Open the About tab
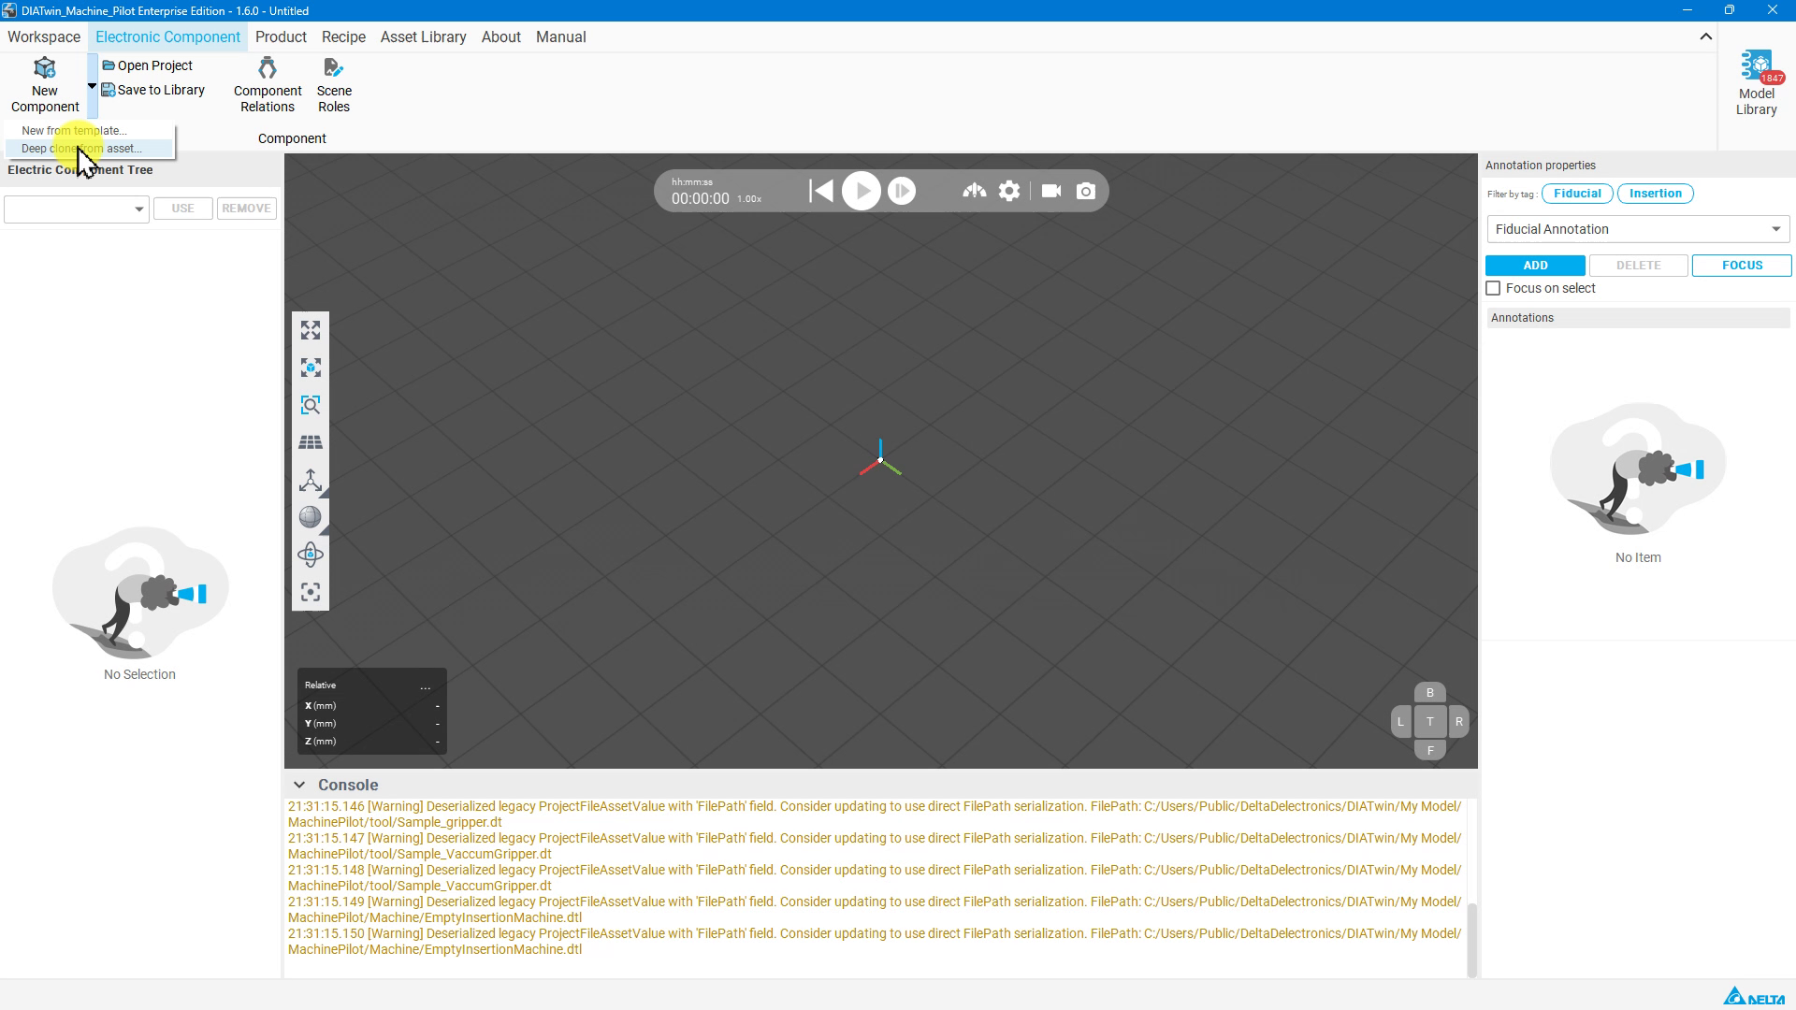This screenshot has width=1796, height=1010. coord(500,37)
